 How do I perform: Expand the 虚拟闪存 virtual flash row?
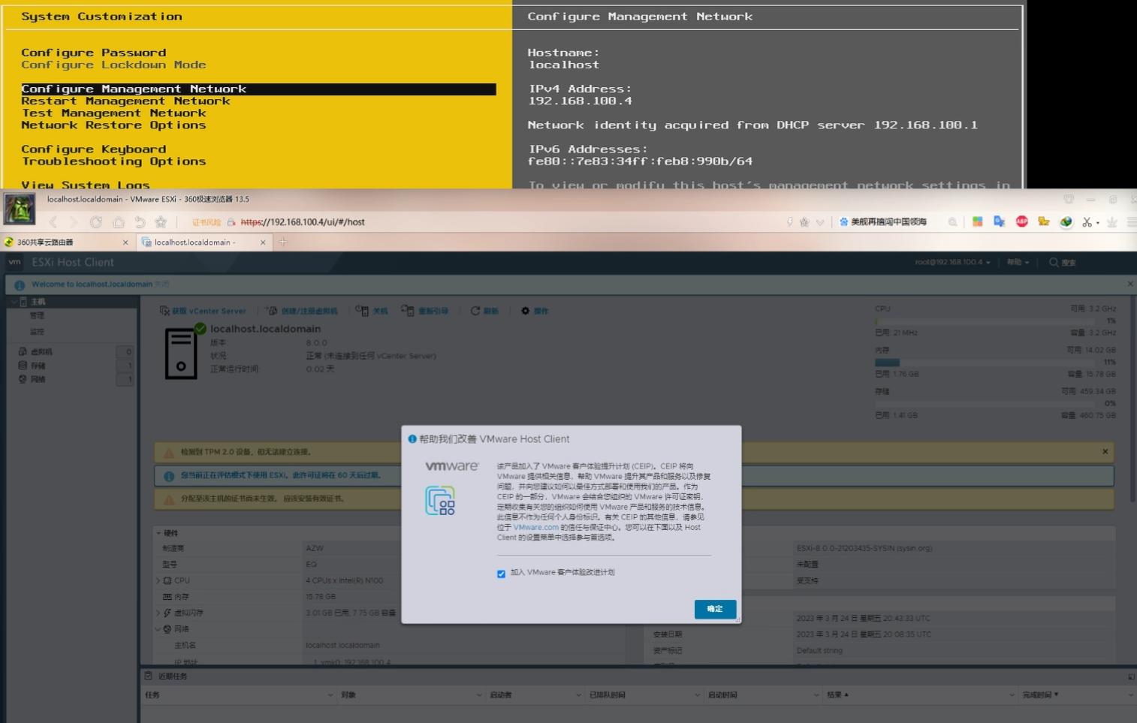[x=158, y=613]
